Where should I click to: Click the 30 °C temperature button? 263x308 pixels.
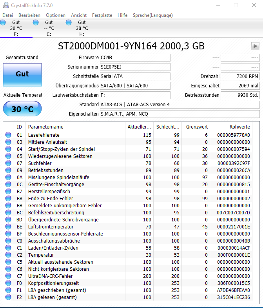point(22,109)
